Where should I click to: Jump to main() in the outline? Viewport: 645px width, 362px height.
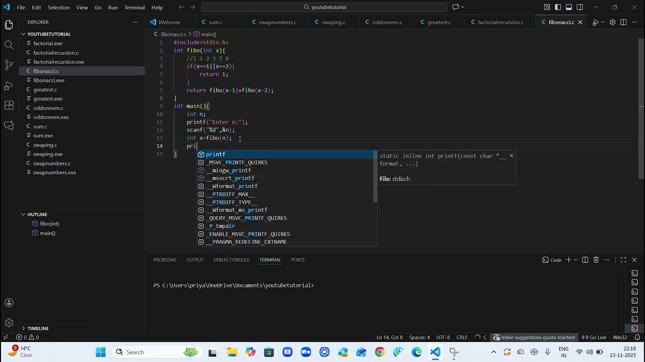(47, 233)
